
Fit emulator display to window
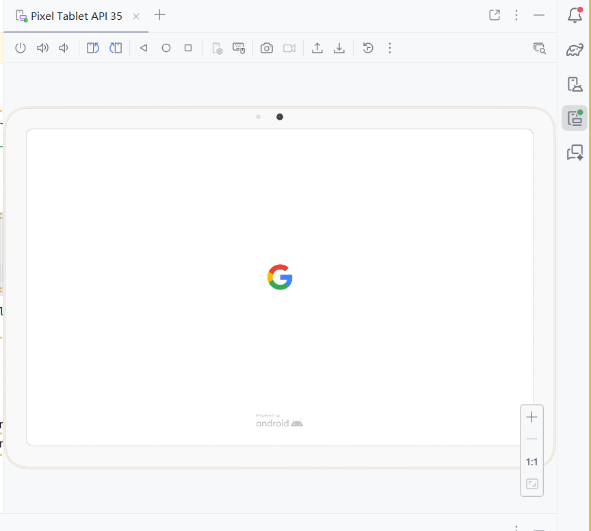[531, 484]
